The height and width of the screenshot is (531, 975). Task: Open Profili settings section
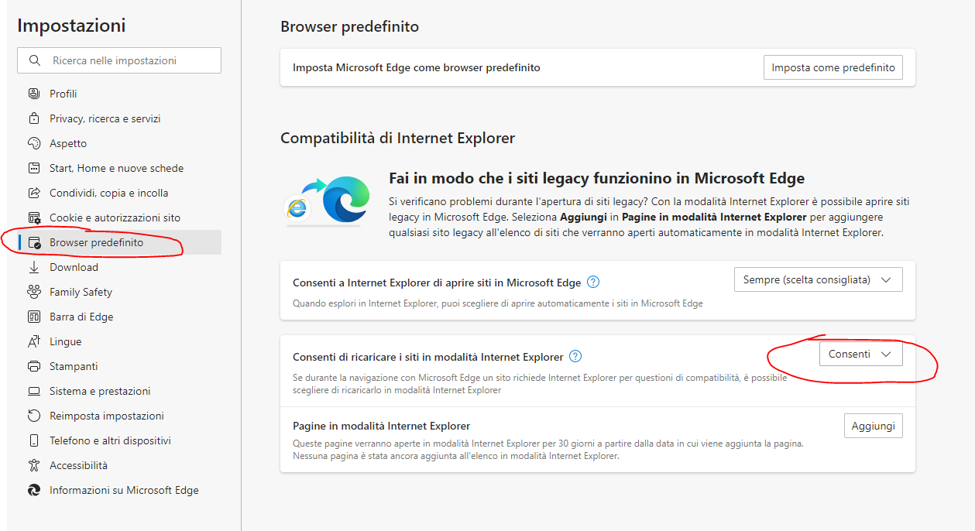click(x=119, y=94)
